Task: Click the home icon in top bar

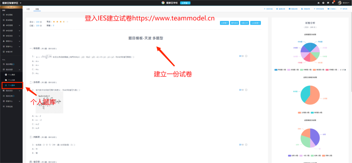Action: (318, 3)
